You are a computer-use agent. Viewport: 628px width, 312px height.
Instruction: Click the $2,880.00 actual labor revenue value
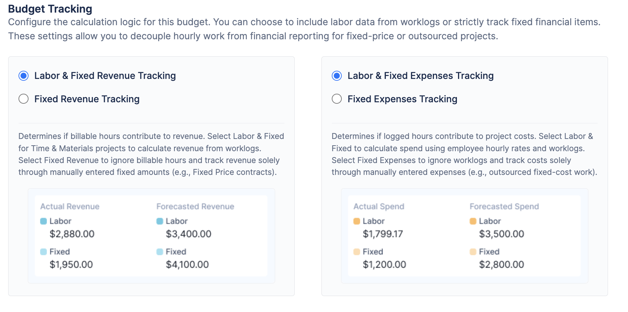point(72,234)
